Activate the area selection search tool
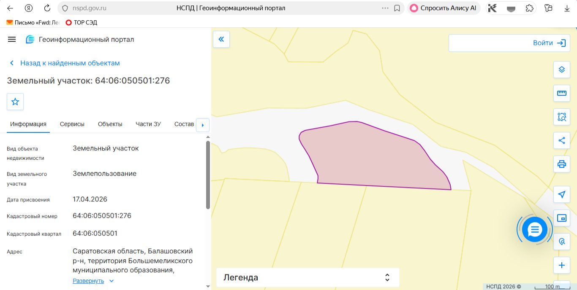The width and height of the screenshot is (577, 290). pyautogui.click(x=562, y=117)
